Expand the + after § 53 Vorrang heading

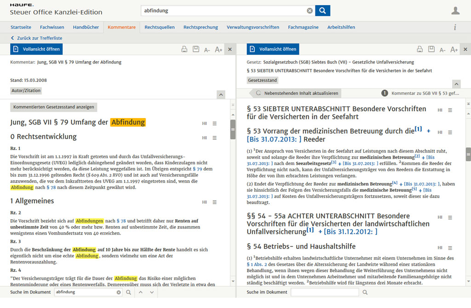tap(428, 131)
